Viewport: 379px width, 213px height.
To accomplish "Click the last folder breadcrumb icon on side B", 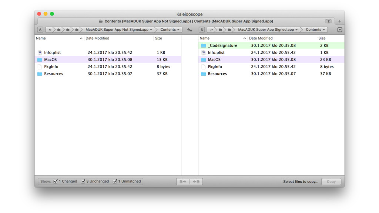I will pos(229,30).
